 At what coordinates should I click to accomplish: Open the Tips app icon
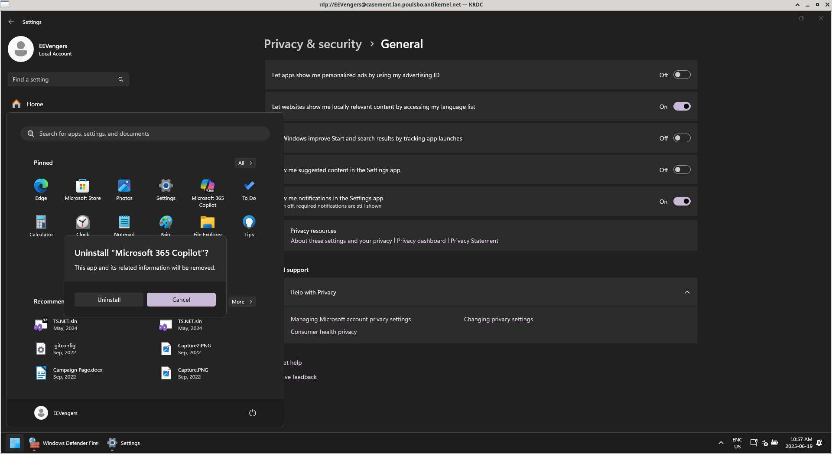pyautogui.click(x=249, y=223)
